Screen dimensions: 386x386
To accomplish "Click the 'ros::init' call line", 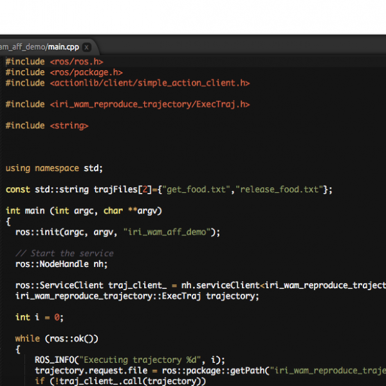I will 118,232.
